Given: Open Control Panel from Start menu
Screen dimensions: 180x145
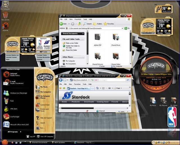Looking at the screenshot, I should [43, 105].
